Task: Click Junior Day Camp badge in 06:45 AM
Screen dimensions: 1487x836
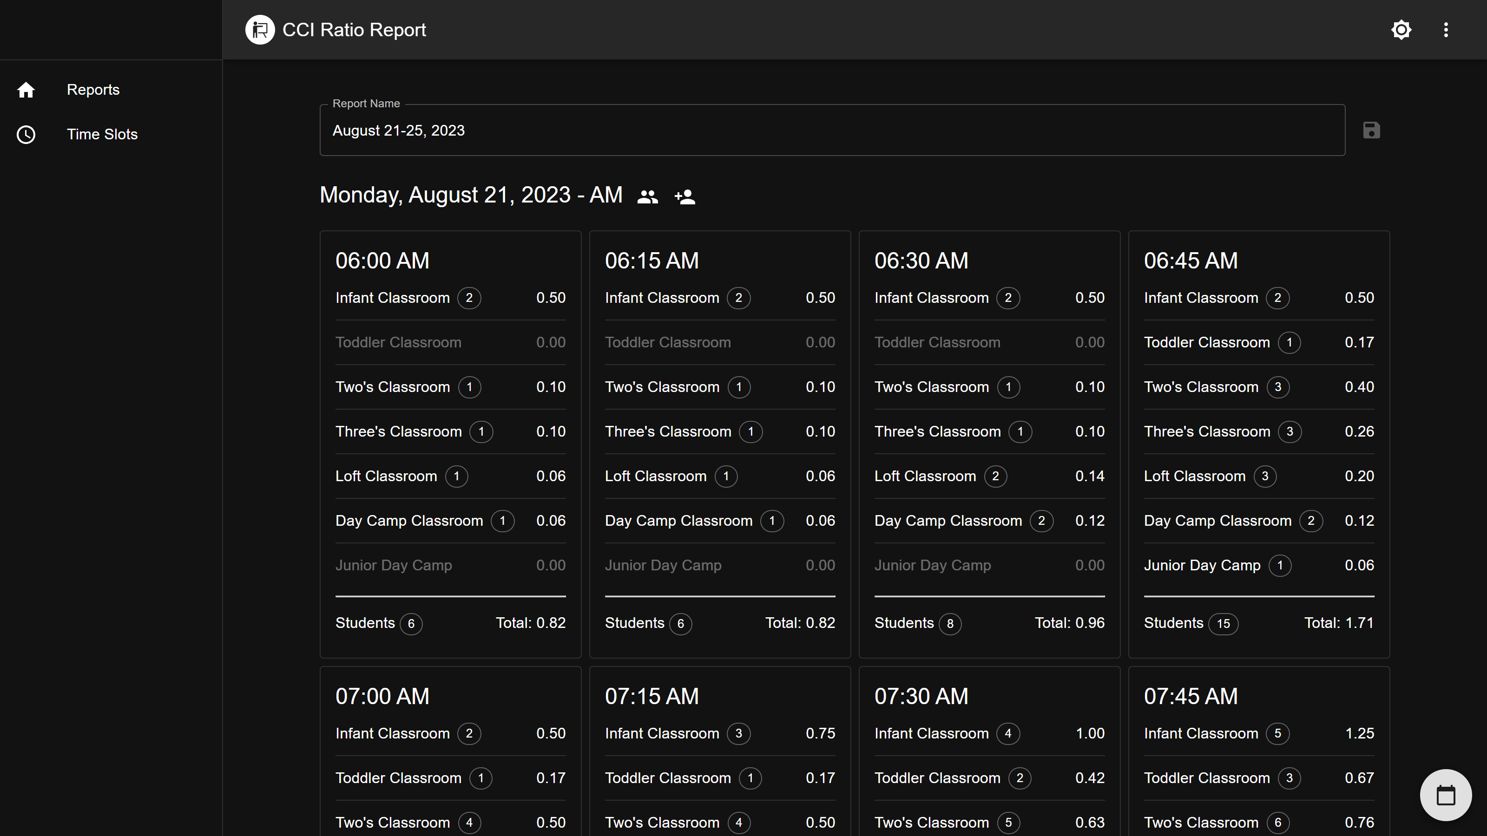Action: (x=1280, y=565)
